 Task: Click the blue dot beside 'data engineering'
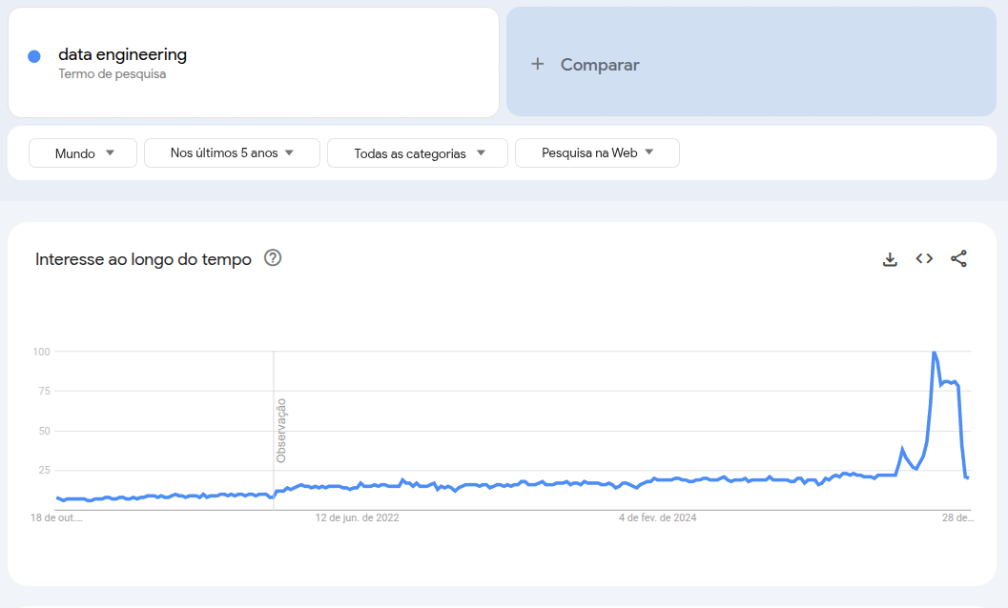click(34, 56)
